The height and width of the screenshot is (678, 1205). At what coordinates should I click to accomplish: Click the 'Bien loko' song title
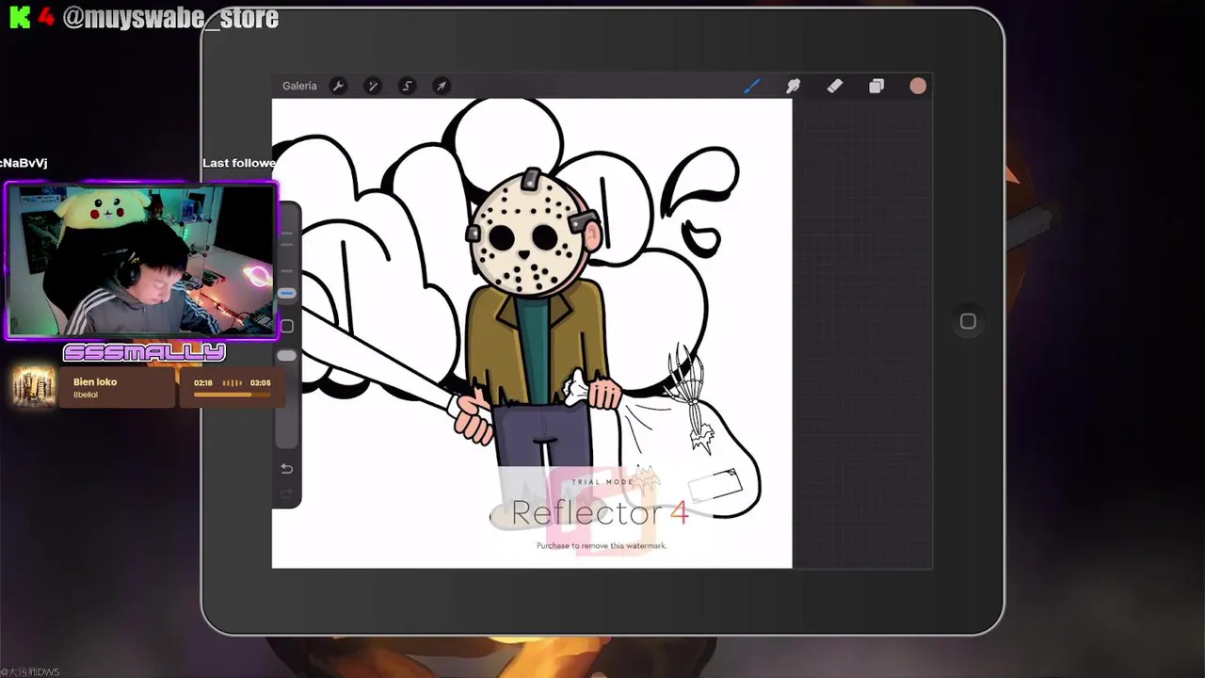(95, 382)
